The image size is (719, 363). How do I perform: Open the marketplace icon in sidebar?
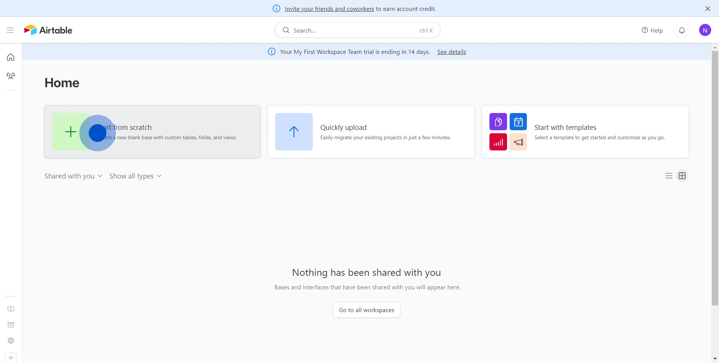[11, 325]
